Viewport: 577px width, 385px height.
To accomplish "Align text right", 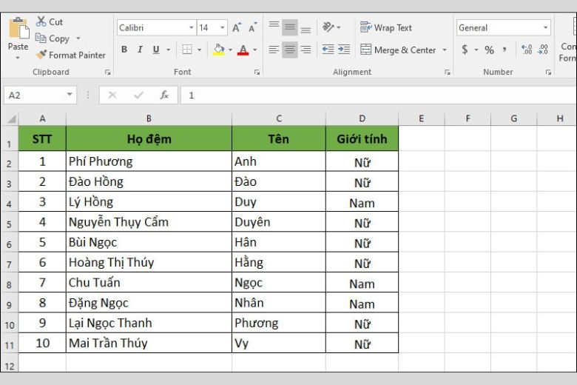I will pos(306,50).
